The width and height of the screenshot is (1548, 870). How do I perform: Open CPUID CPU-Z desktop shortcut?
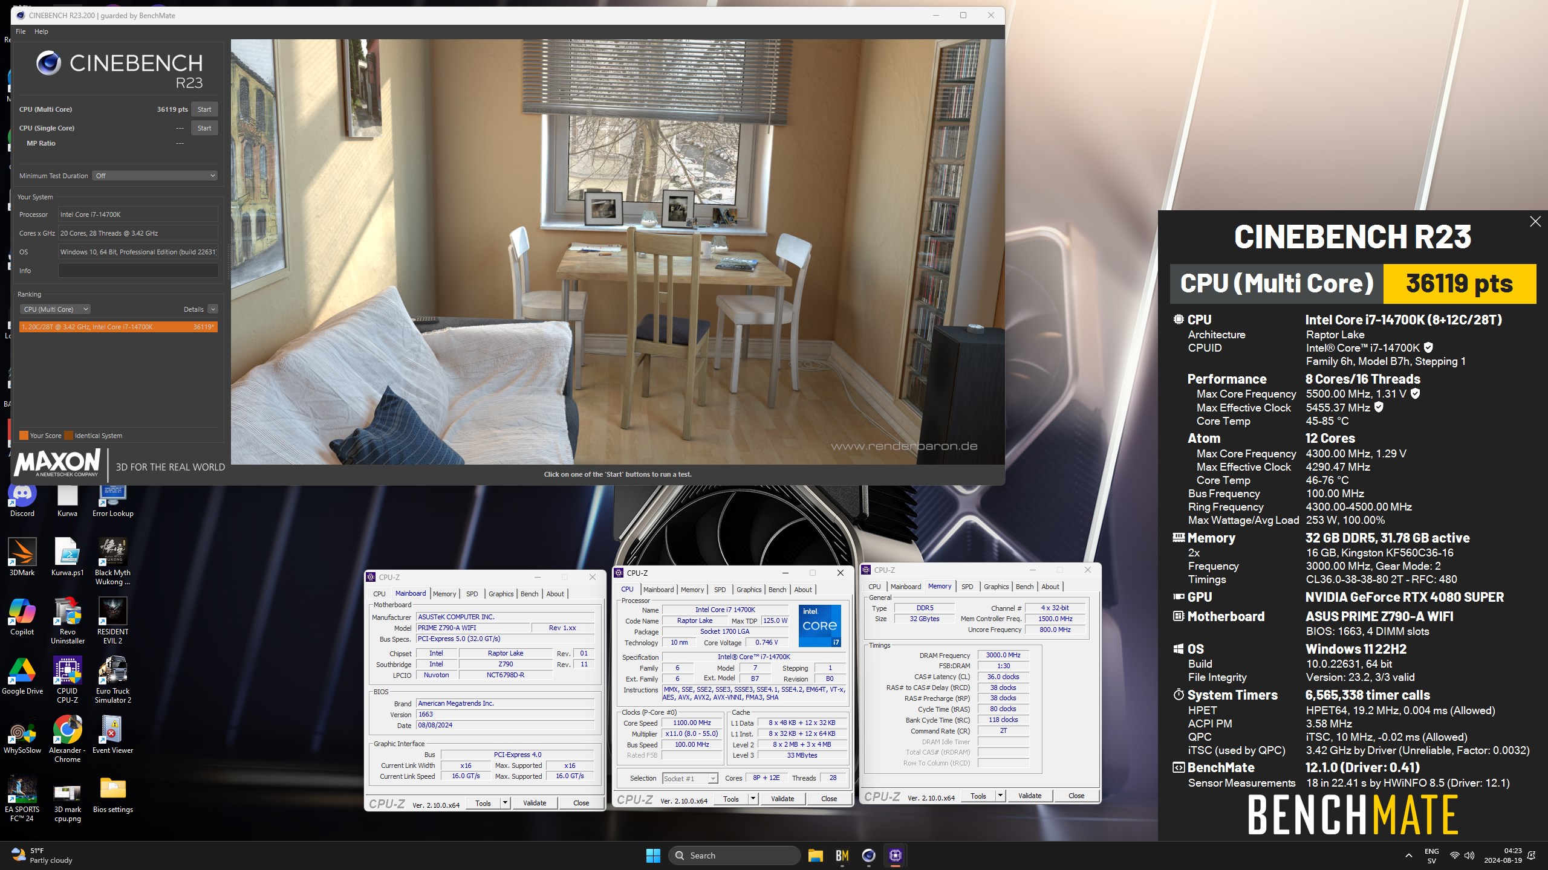(x=67, y=680)
